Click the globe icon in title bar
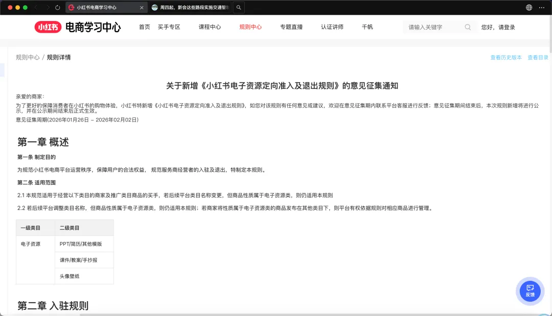 [529, 7]
